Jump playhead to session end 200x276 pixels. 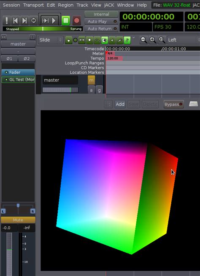24,21
